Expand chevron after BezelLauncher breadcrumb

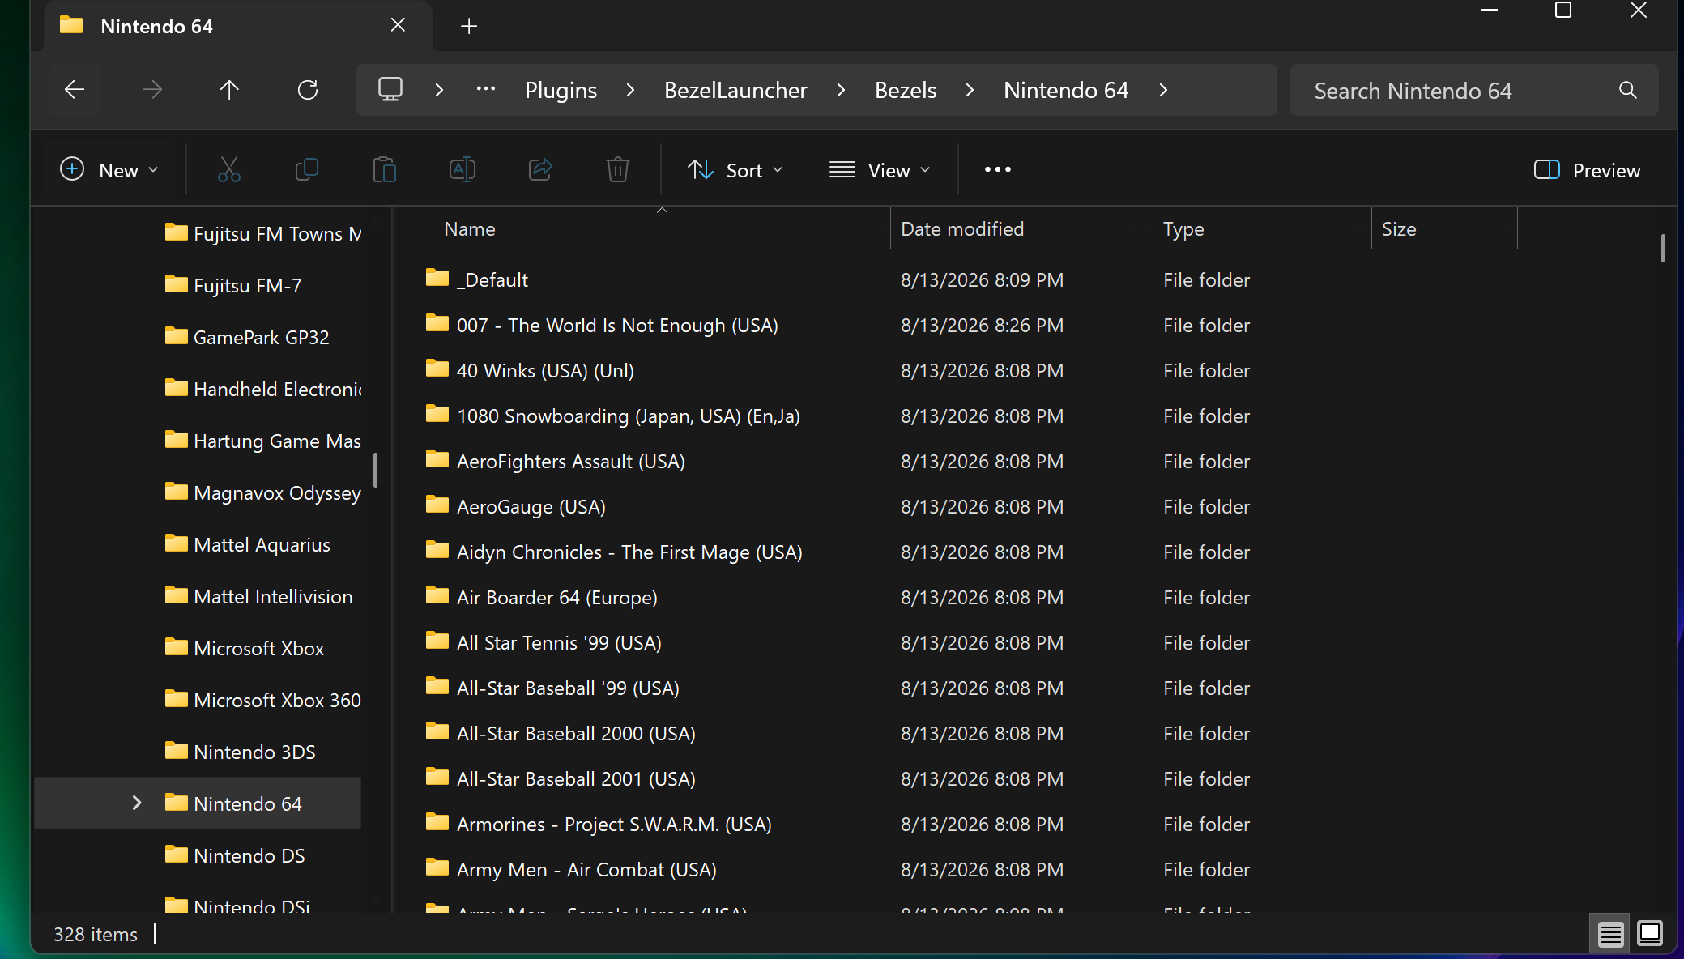pos(841,90)
